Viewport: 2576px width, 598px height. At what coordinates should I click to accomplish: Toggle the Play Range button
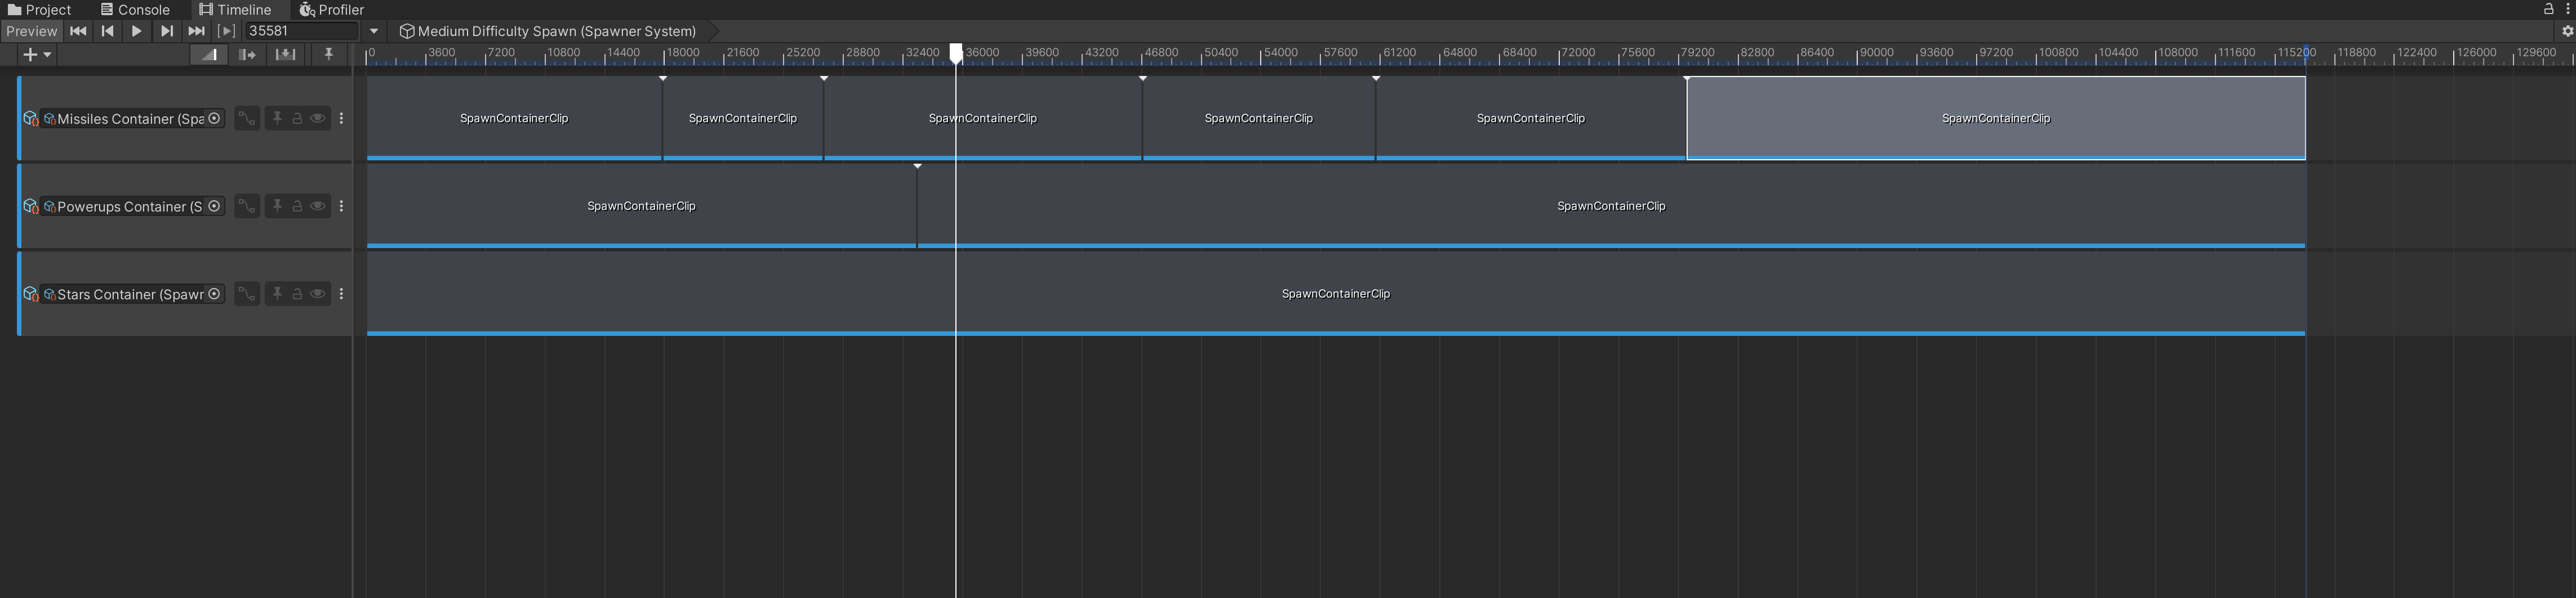[x=227, y=31]
